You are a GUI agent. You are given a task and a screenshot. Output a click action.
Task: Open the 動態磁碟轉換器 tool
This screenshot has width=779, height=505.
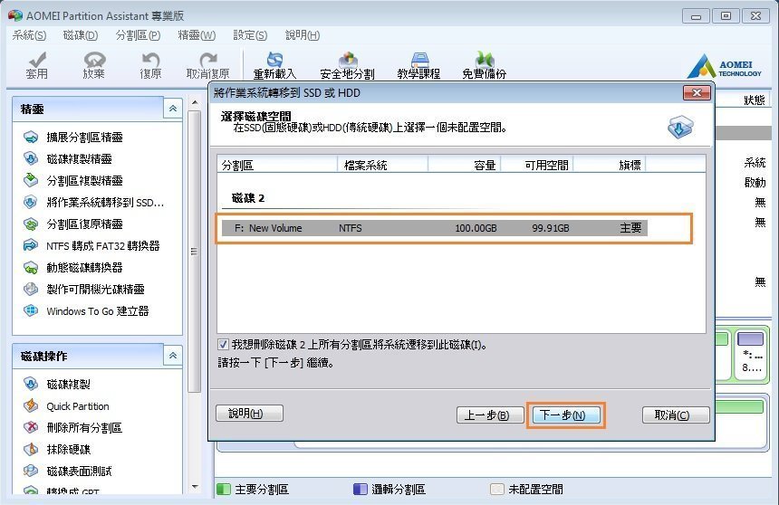[84, 268]
